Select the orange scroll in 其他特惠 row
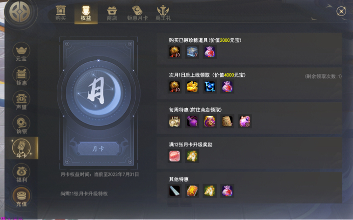The height and width of the screenshot is (220, 353). coord(192,191)
